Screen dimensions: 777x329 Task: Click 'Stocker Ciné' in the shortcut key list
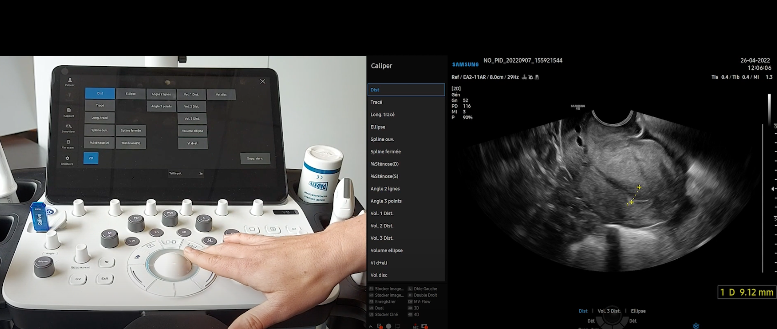[x=386, y=314]
